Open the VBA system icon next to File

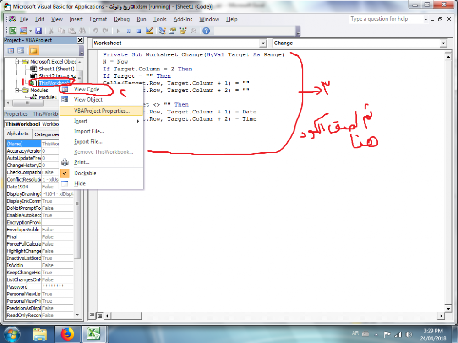12,19
